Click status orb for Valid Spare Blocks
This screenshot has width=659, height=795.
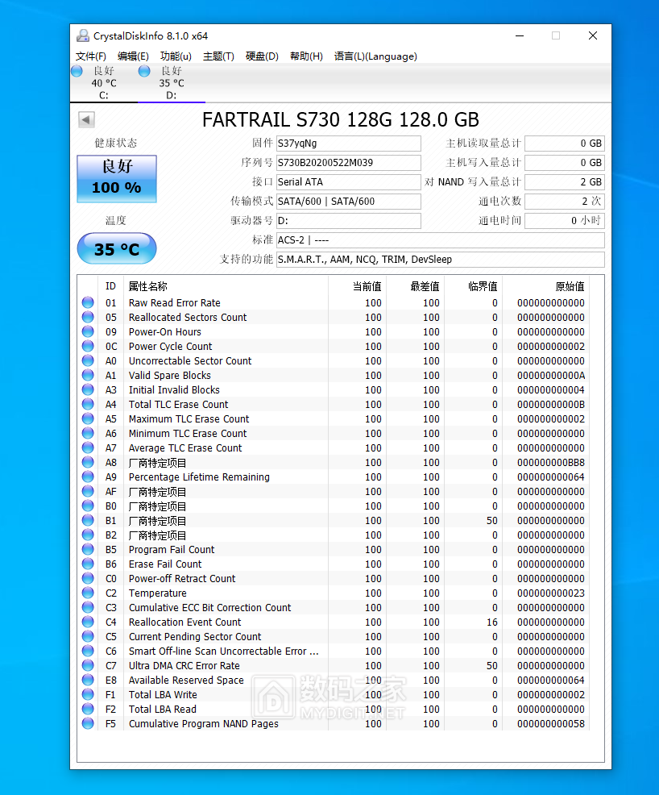click(x=88, y=375)
